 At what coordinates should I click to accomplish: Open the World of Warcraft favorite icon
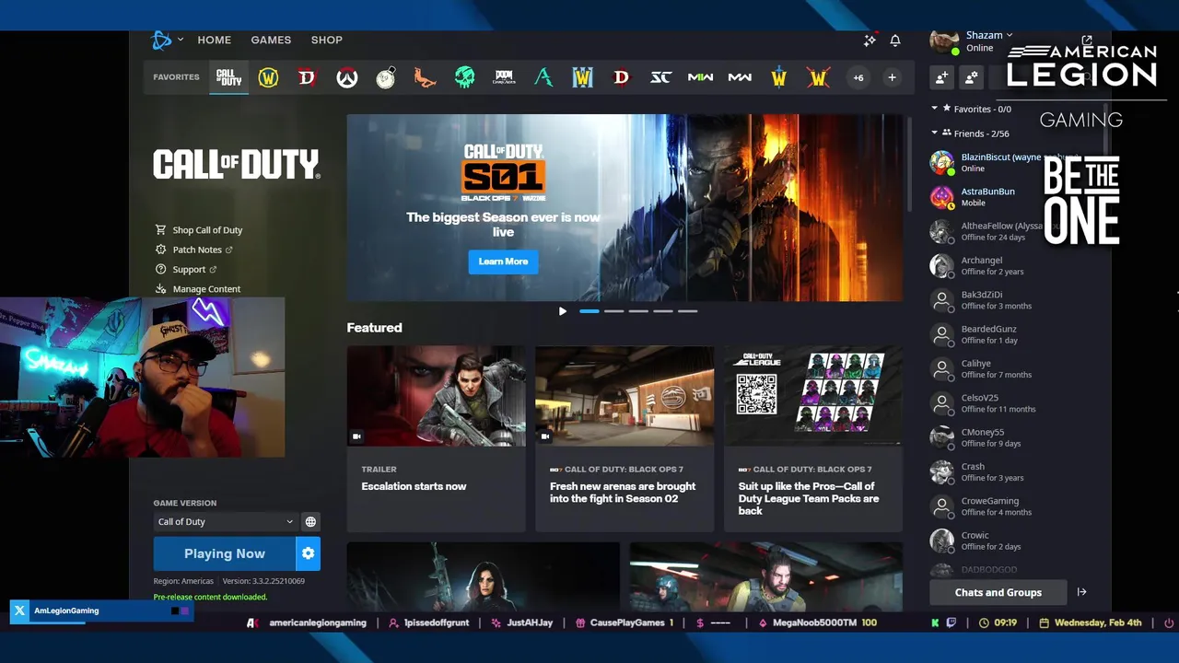coord(268,77)
